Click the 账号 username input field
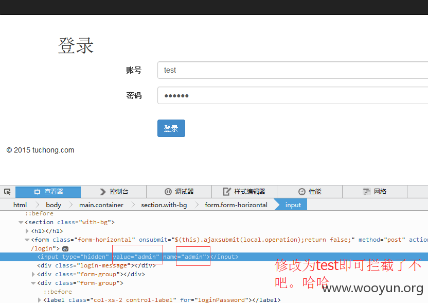Viewport: 428px width, 303px height. click(293, 70)
